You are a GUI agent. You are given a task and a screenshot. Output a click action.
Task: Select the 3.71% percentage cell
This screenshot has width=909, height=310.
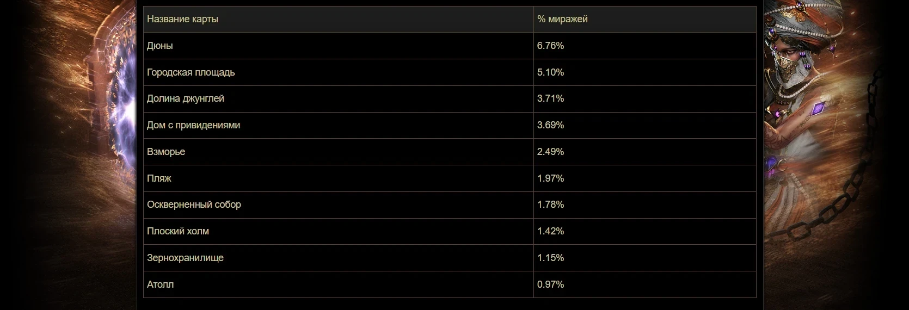550,98
